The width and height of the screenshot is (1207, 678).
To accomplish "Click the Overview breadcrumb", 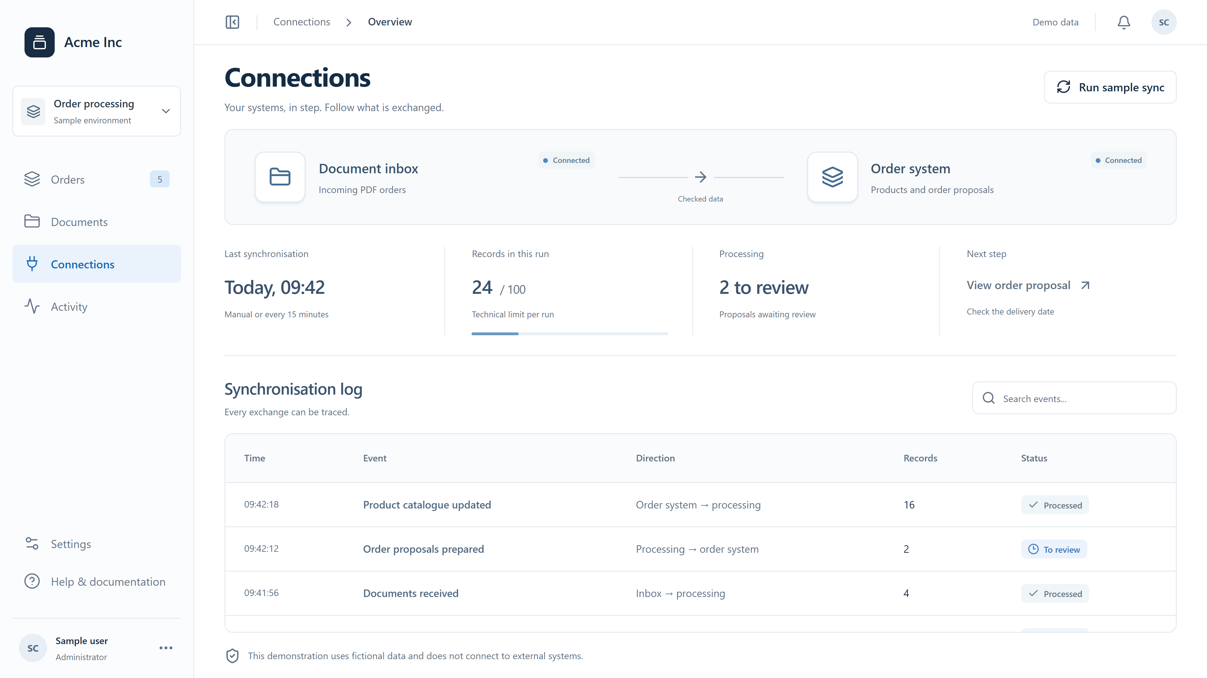I will 390,22.
